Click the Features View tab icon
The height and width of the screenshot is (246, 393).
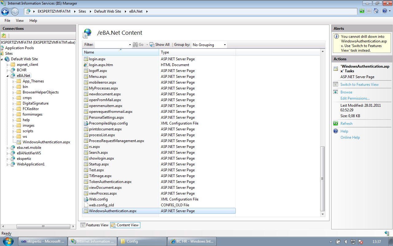(x=83, y=225)
